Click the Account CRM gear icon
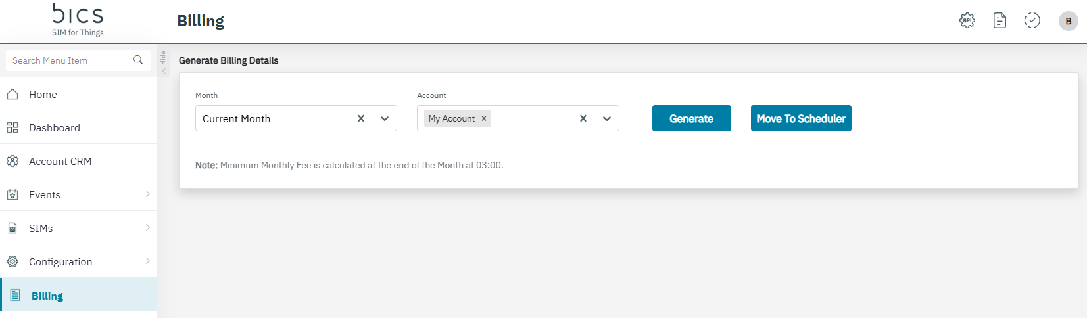This screenshot has height=318, width=1087. coord(12,161)
